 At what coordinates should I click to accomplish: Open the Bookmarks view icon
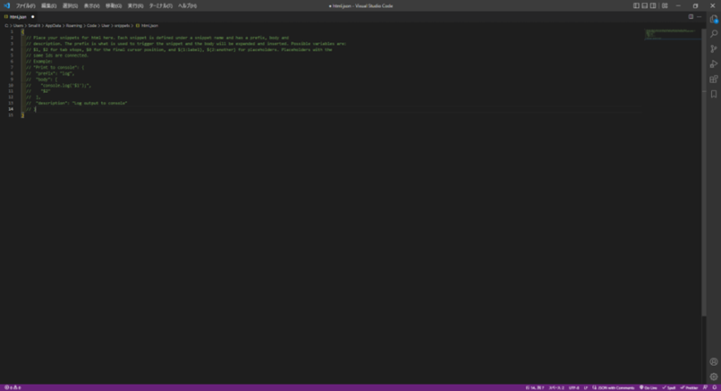point(713,94)
